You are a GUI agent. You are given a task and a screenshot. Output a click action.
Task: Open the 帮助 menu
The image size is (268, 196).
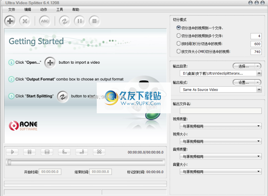[76, 10]
